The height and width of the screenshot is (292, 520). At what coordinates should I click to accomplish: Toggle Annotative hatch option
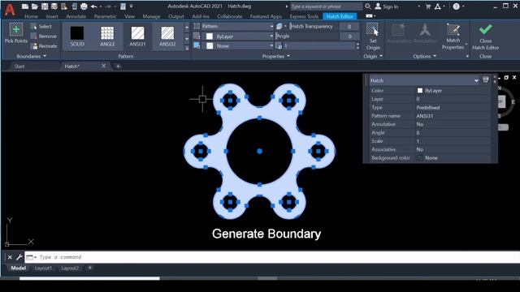[425, 34]
